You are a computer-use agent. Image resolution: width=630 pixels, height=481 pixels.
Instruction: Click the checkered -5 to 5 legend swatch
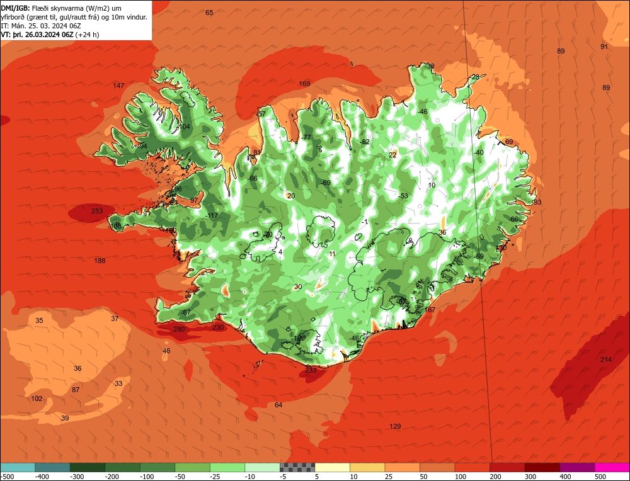point(297,467)
